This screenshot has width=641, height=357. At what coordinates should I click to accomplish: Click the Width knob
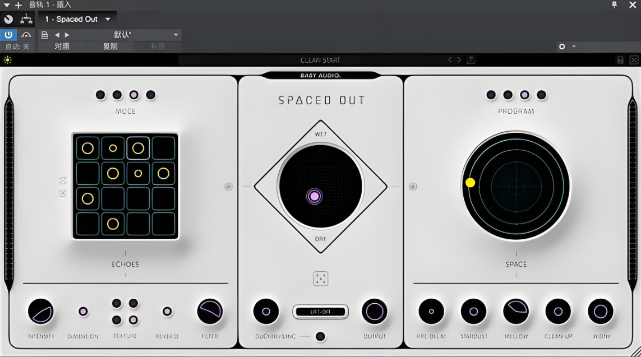(x=601, y=312)
